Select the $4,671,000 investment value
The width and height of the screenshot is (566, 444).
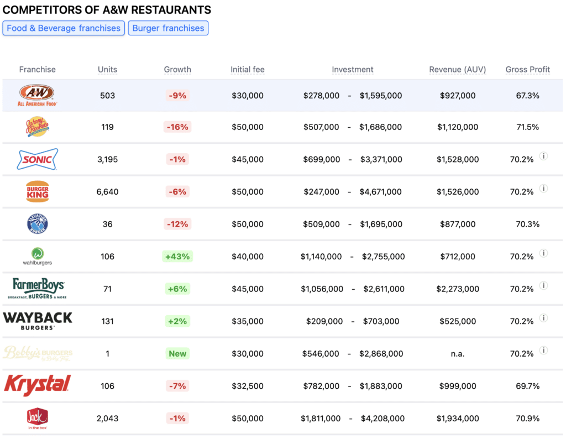[x=380, y=192]
